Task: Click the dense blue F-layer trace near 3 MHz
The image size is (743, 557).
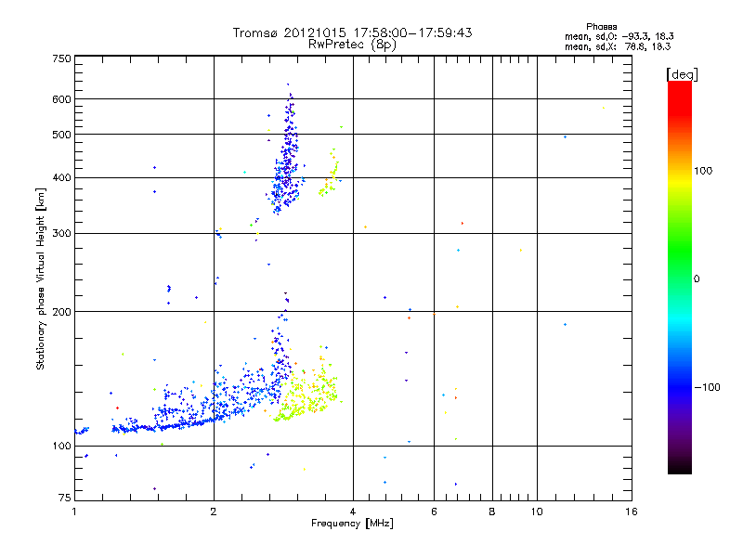Action: pyautogui.click(x=287, y=161)
